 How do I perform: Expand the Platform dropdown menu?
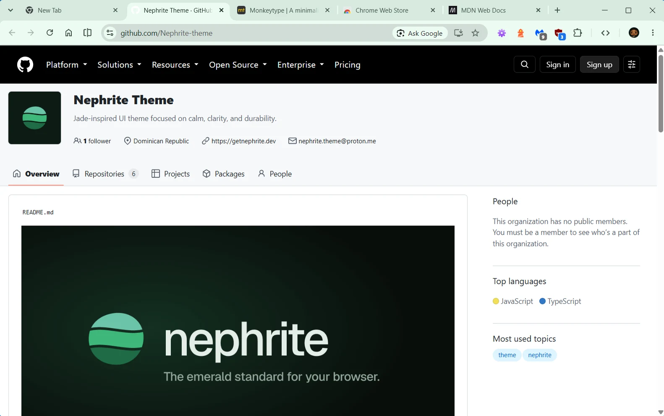tap(67, 65)
